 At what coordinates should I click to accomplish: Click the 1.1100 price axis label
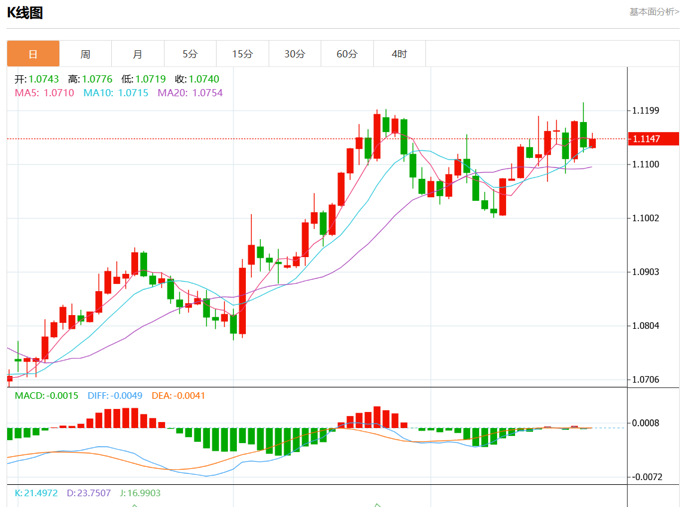(646, 164)
